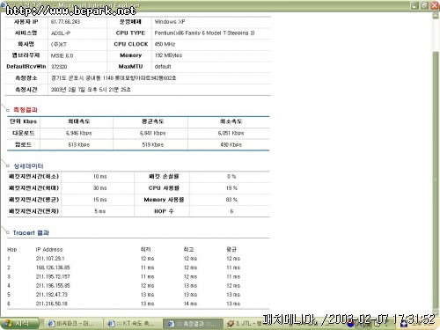Click the Memory label in system info

click(x=131, y=55)
